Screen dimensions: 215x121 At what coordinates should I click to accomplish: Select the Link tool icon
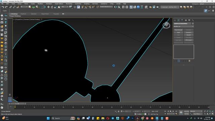coord(10,7)
